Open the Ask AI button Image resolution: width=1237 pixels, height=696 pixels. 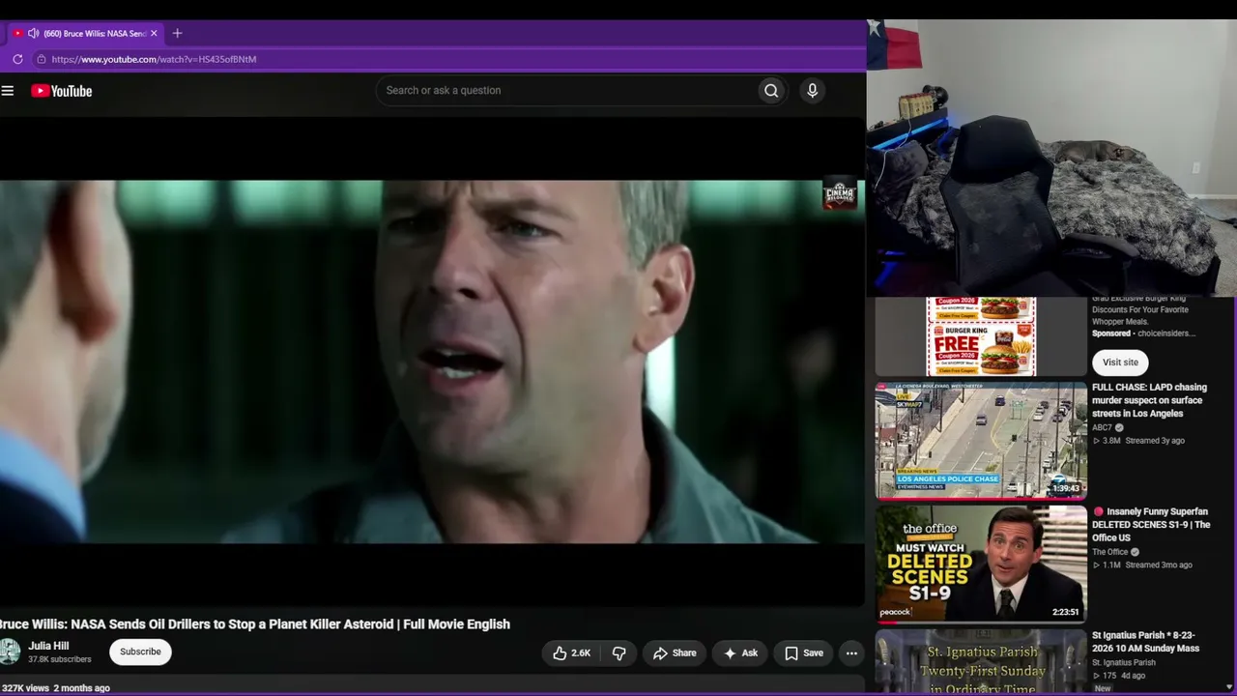[x=740, y=653]
